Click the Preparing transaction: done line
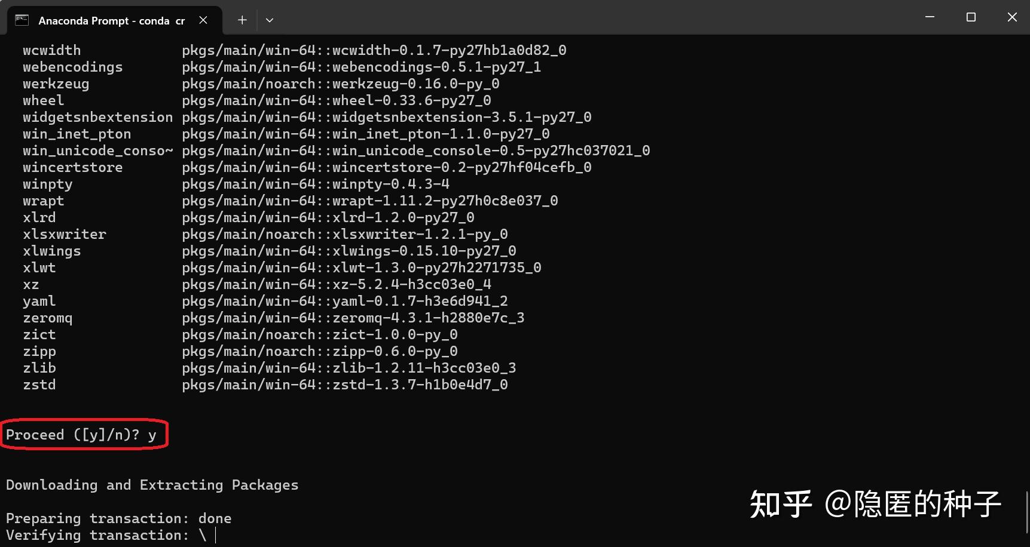Viewport: 1030px width, 547px height. coord(118,518)
